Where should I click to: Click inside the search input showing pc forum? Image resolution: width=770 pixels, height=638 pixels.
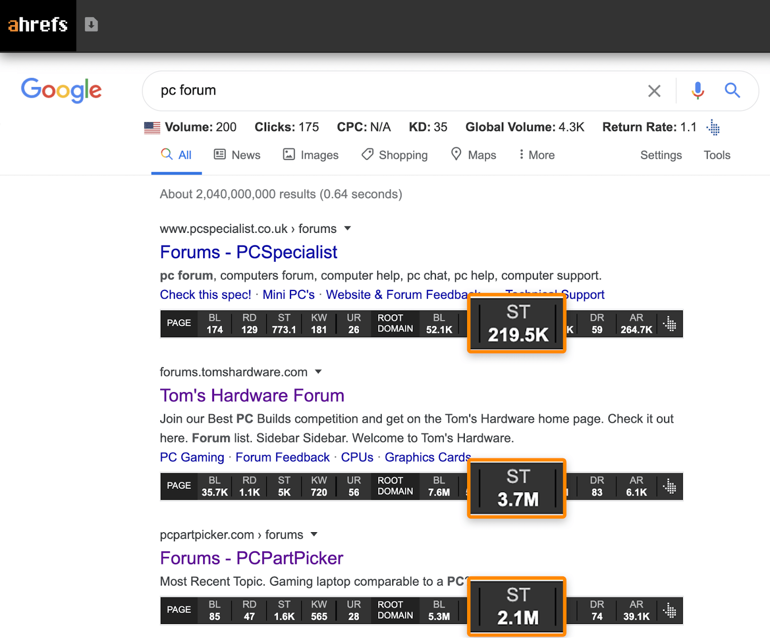coord(337,90)
